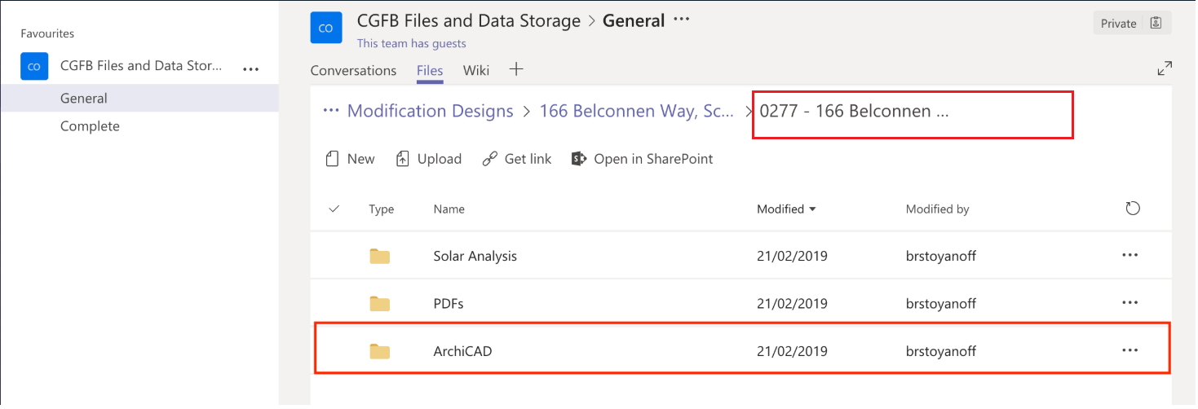1198x409 pixels.
Task: Click the PDFs folder icon
Action: [x=379, y=304]
